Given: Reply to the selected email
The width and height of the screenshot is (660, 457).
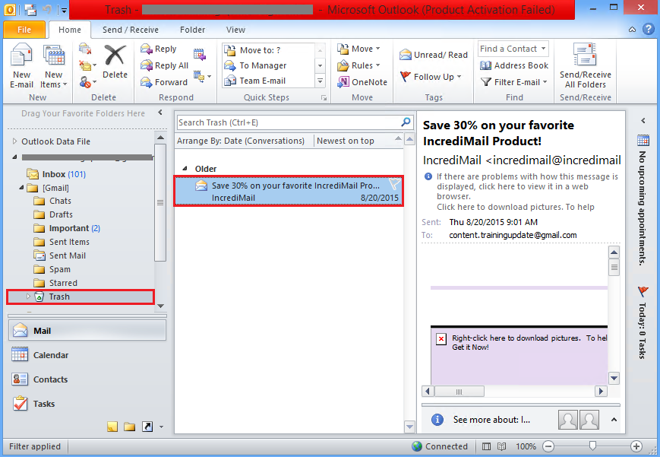Looking at the screenshot, I should click(x=159, y=49).
